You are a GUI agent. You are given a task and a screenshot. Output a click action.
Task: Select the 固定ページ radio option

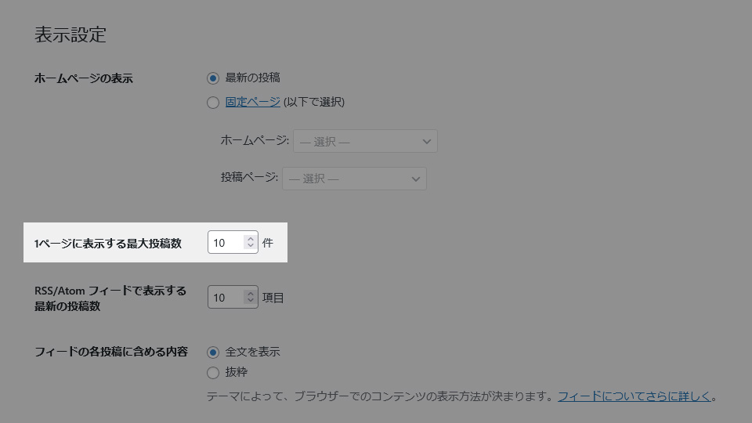coord(213,103)
